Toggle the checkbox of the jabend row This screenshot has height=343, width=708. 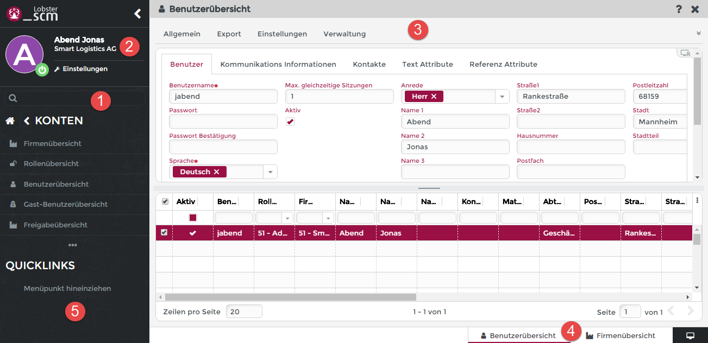164,233
